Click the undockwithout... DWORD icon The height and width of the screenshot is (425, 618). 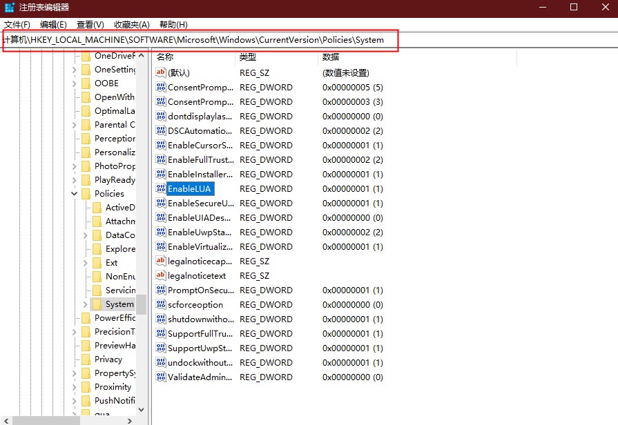pyautogui.click(x=160, y=362)
